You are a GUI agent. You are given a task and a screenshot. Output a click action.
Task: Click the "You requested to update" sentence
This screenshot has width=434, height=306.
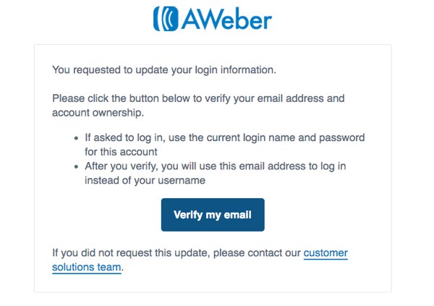[164, 69]
